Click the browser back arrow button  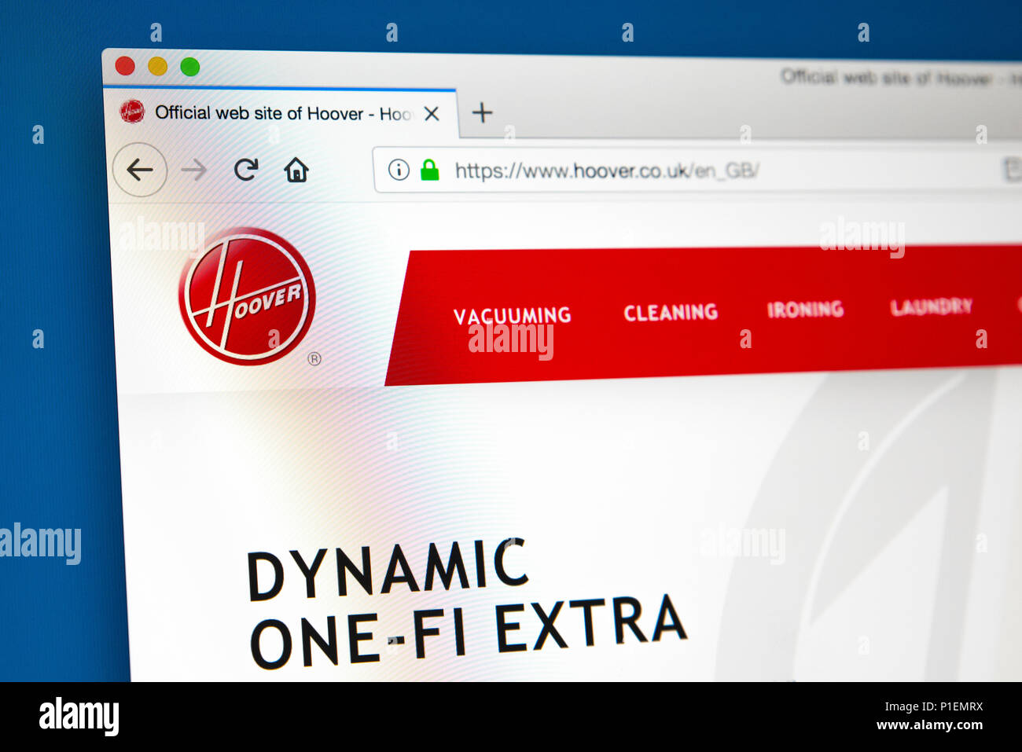coord(139,169)
